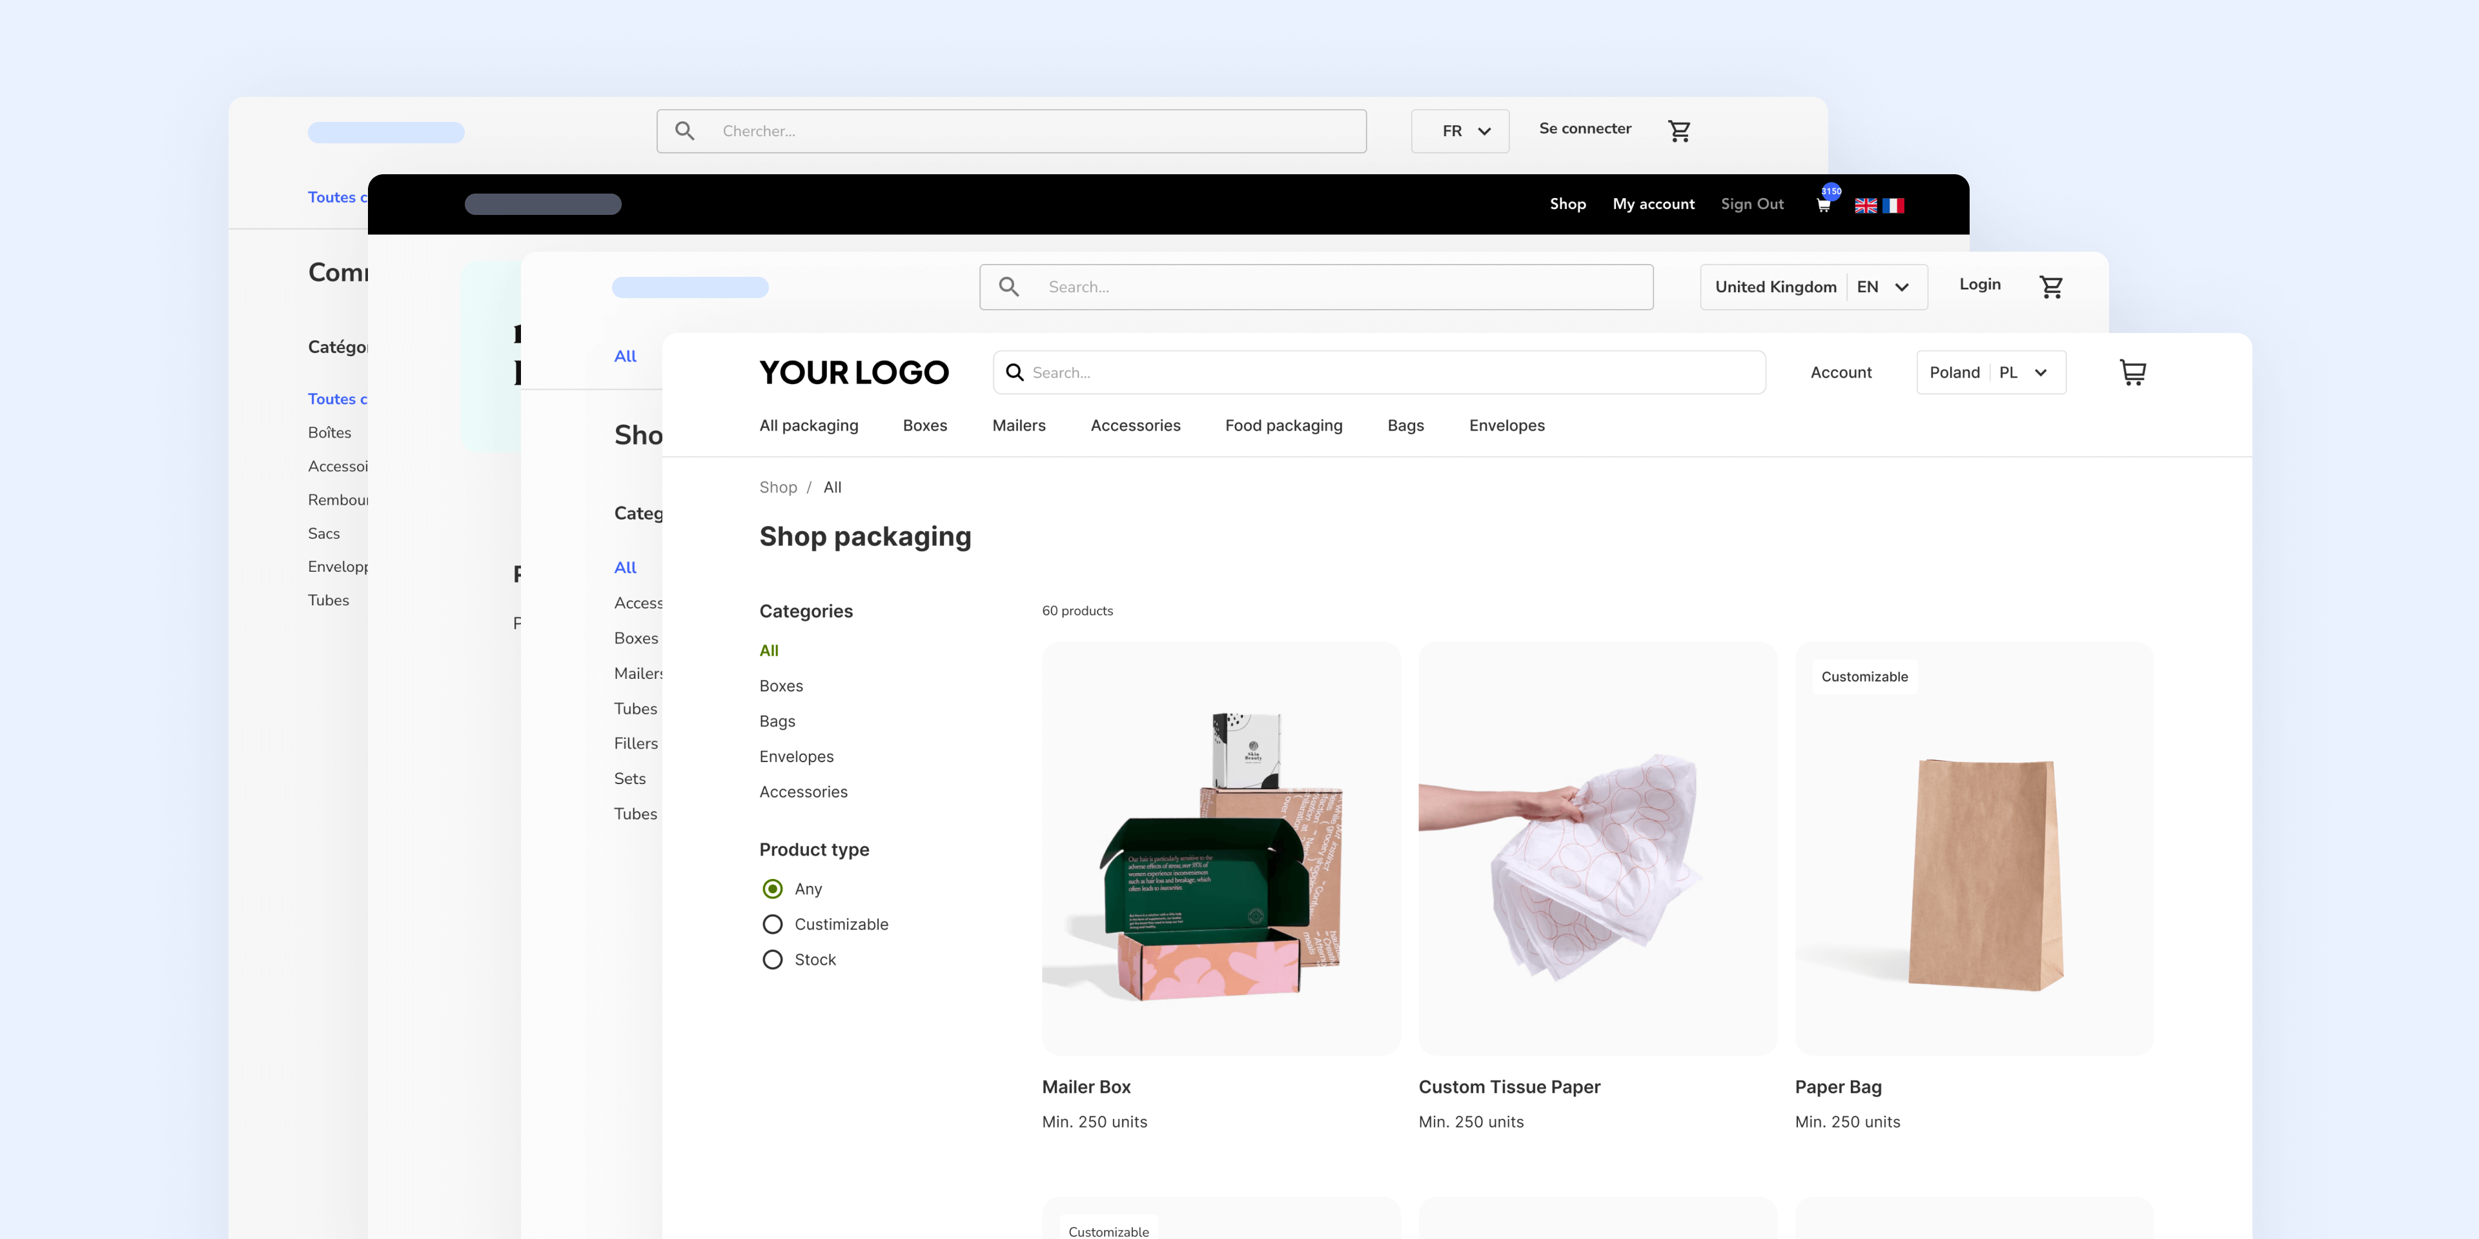The height and width of the screenshot is (1239, 2479).
Task: Go to the Mailers nav tab
Action: pos(1018,425)
